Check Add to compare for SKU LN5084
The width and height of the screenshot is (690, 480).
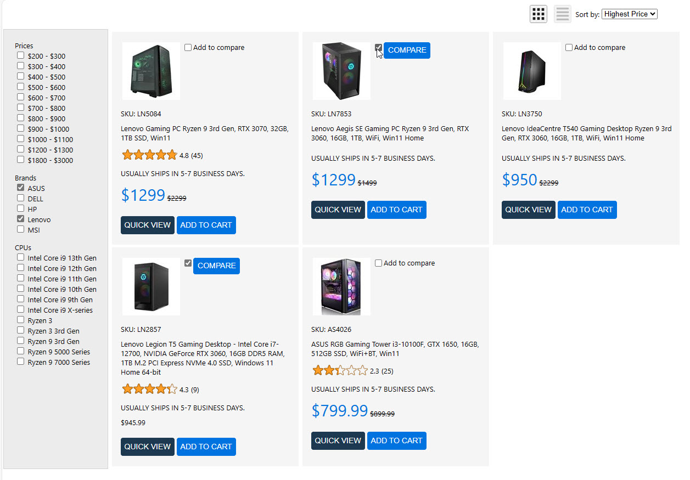click(188, 48)
